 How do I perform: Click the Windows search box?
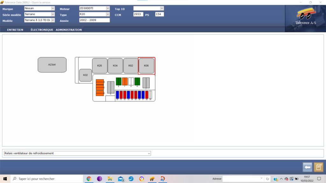(x=46, y=179)
